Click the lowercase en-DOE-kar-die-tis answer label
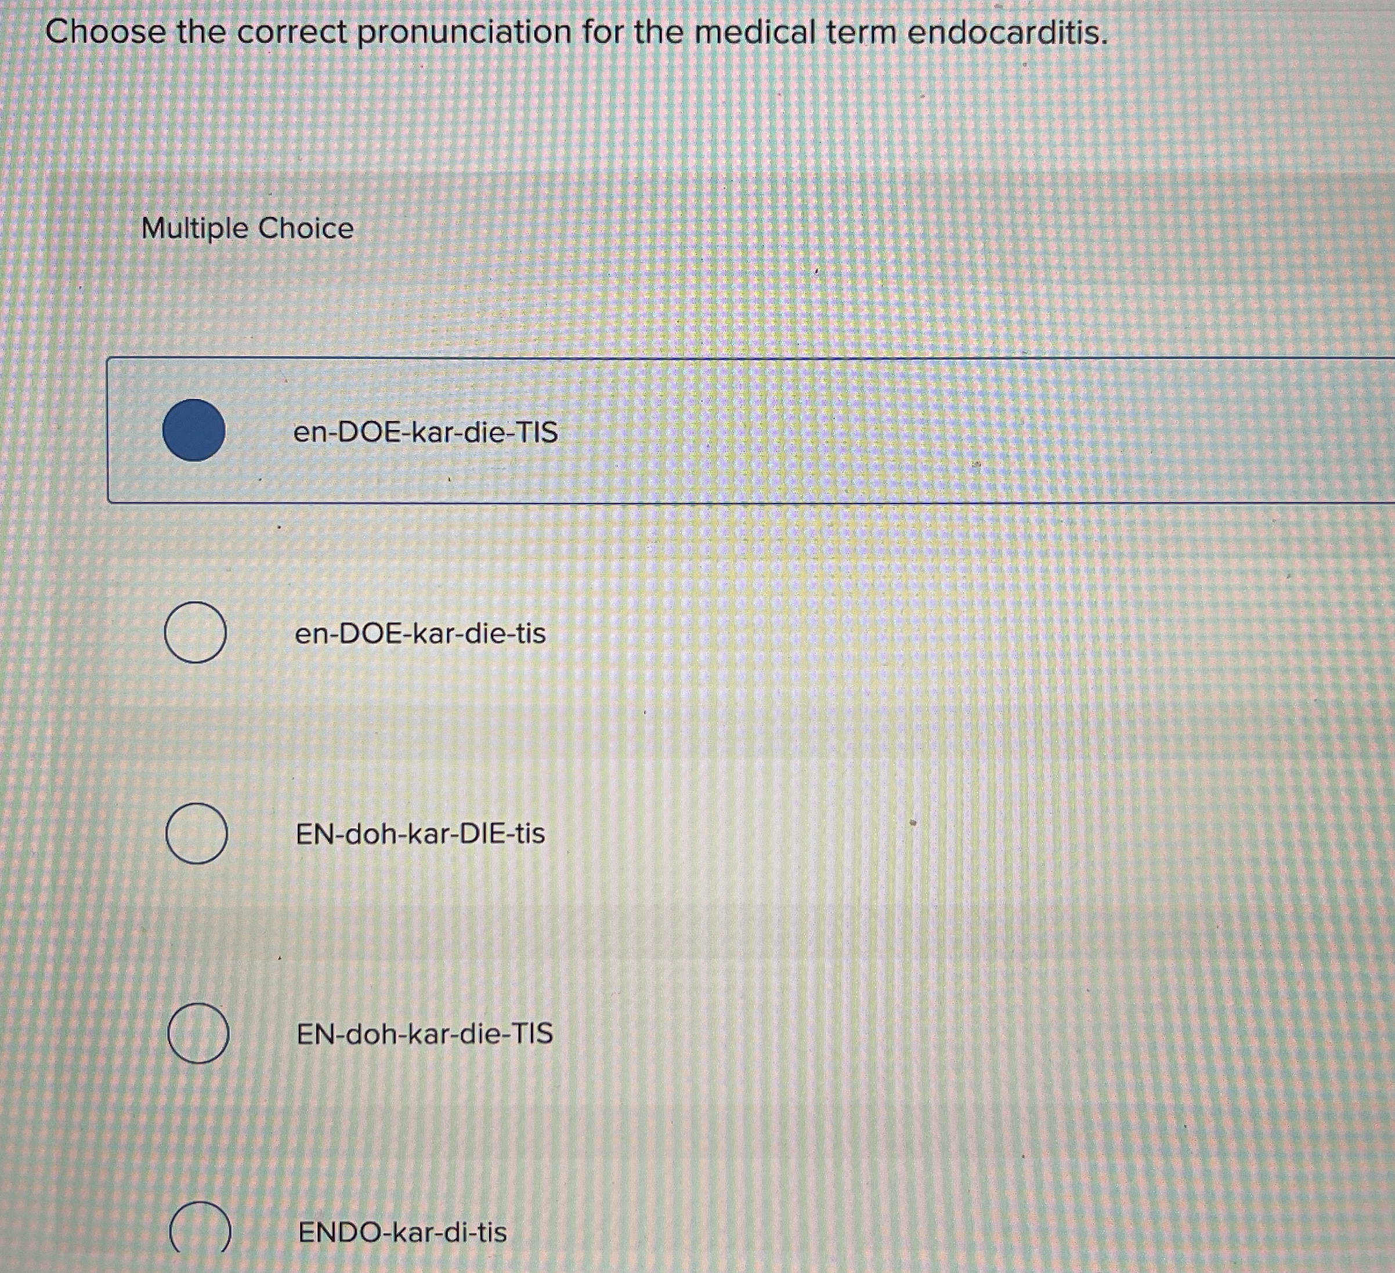Viewport: 1395px width, 1273px height. pos(420,633)
